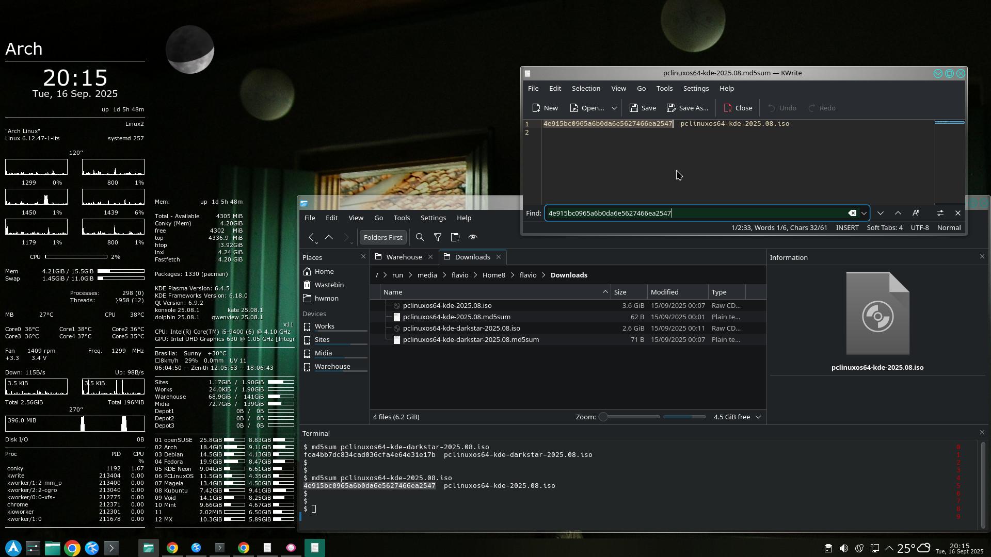Jump to previous match in Find bar
This screenshot has width=991, height=557.
click(898, 213)
